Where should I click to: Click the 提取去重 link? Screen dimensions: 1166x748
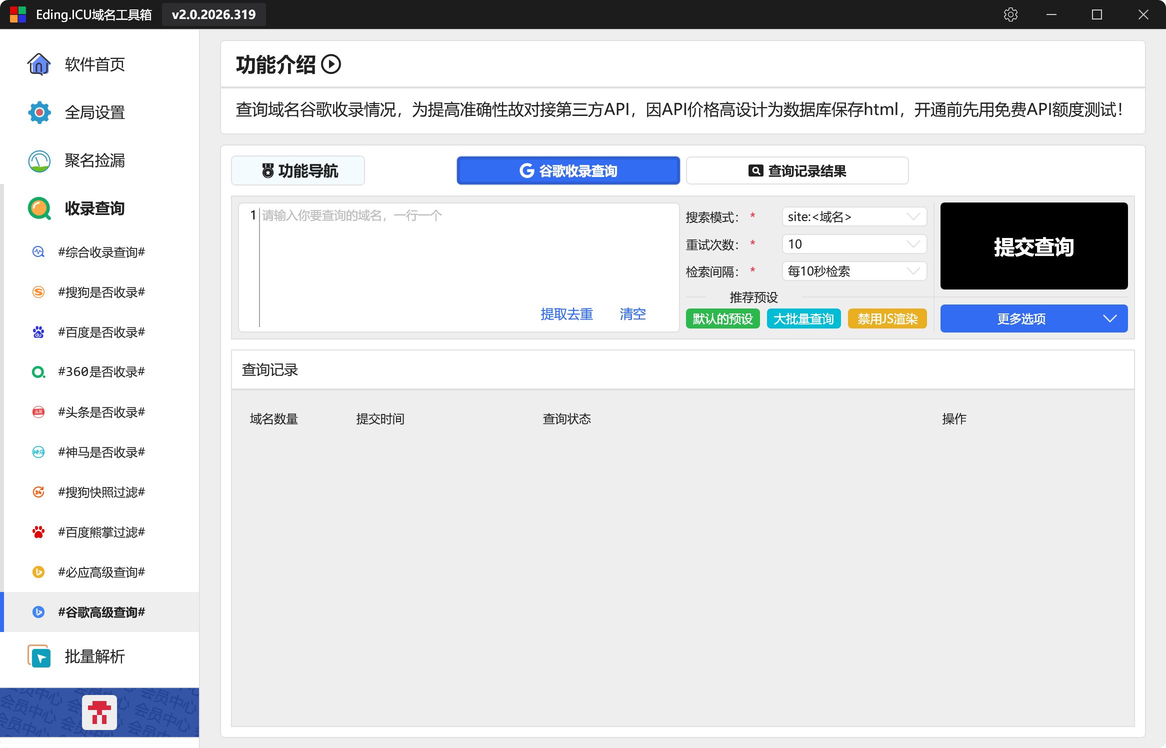pyautogui.click(x=566, y=314)
